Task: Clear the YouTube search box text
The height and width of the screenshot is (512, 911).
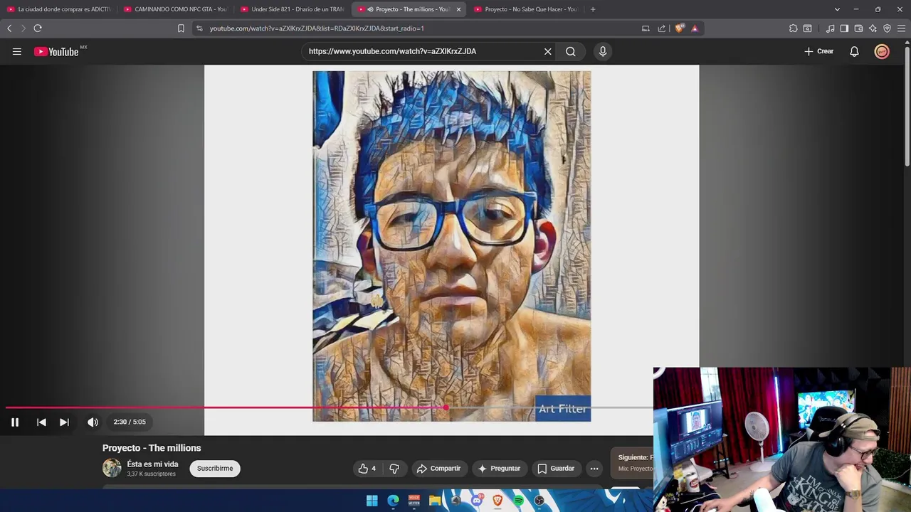Action: 548,51
